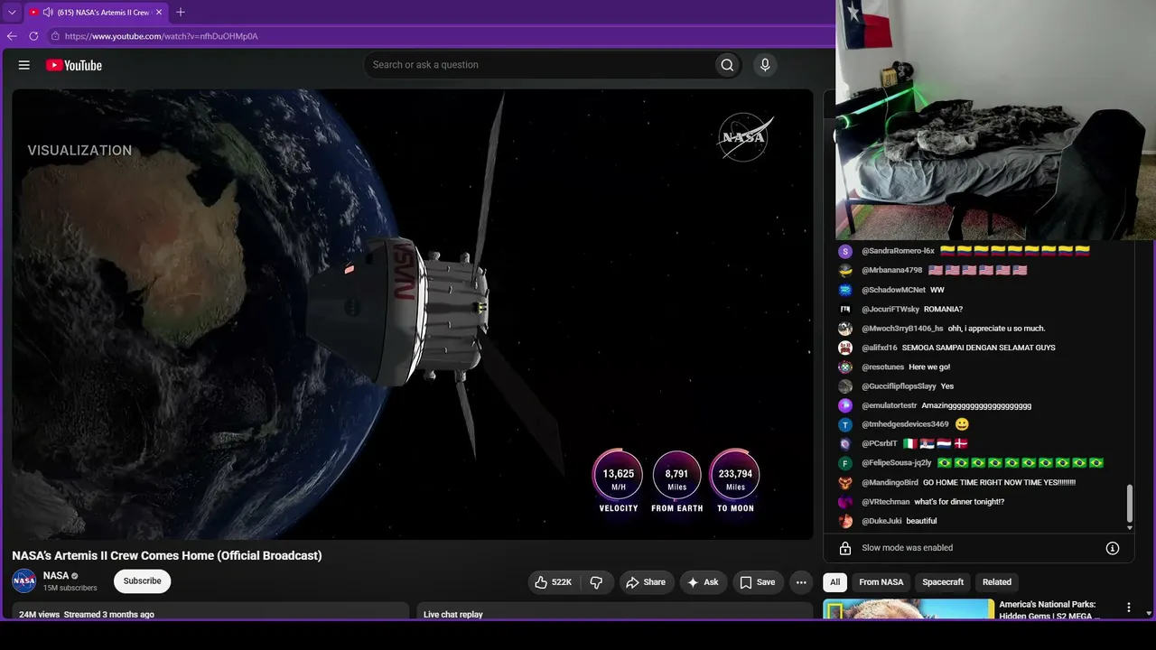This screenshot has height=650, width=1156.
Task: Click the "Slow mode was enabled" notice
Action: click(908, 548)
